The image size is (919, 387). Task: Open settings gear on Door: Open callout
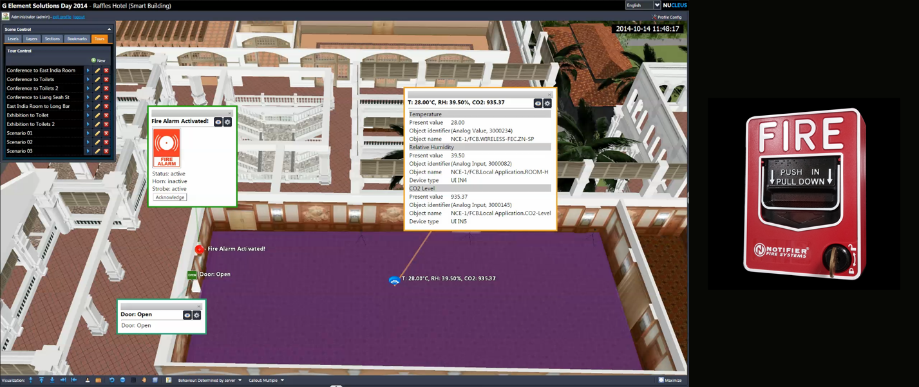point(196,315)
